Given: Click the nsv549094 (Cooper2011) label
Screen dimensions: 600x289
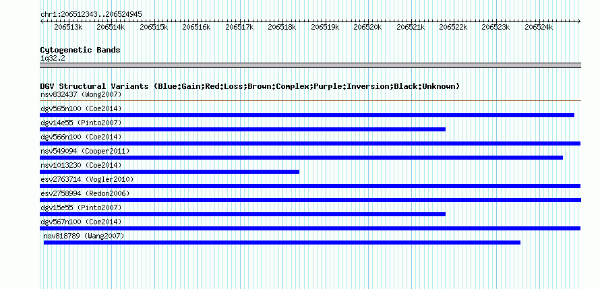Looking at the screenshot, I should click(x=85, y=151).
